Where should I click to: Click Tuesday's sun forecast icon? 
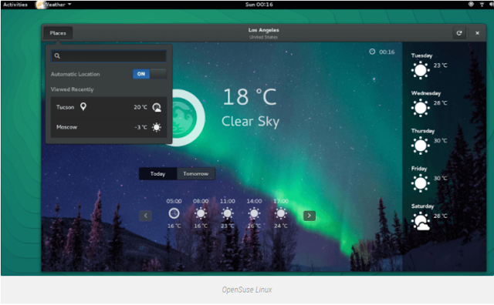coord(421,70)
